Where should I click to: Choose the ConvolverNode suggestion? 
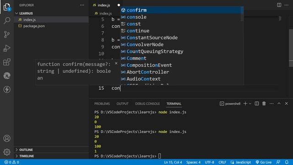point(181,44)
